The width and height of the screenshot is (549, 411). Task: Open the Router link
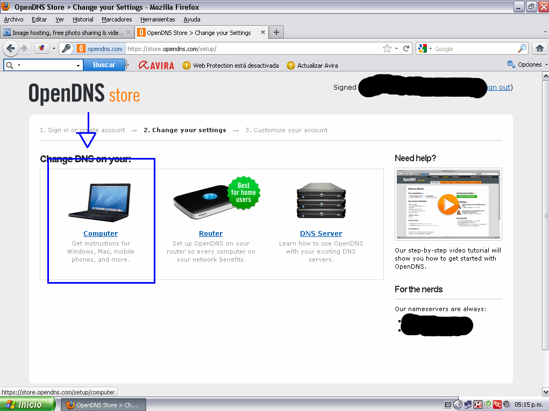[x=211, y=233]
